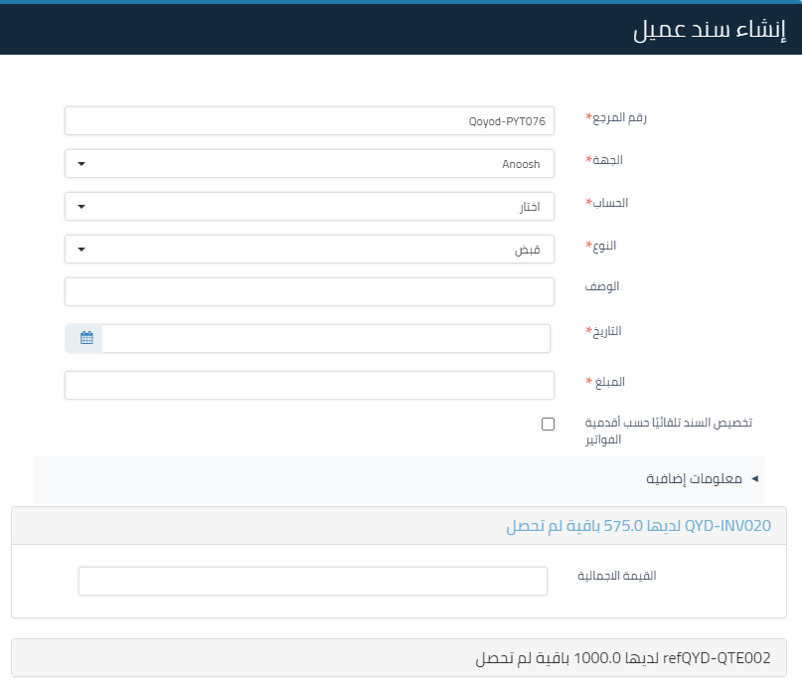Expand the الحساب dropdown set to اختار

308,206
